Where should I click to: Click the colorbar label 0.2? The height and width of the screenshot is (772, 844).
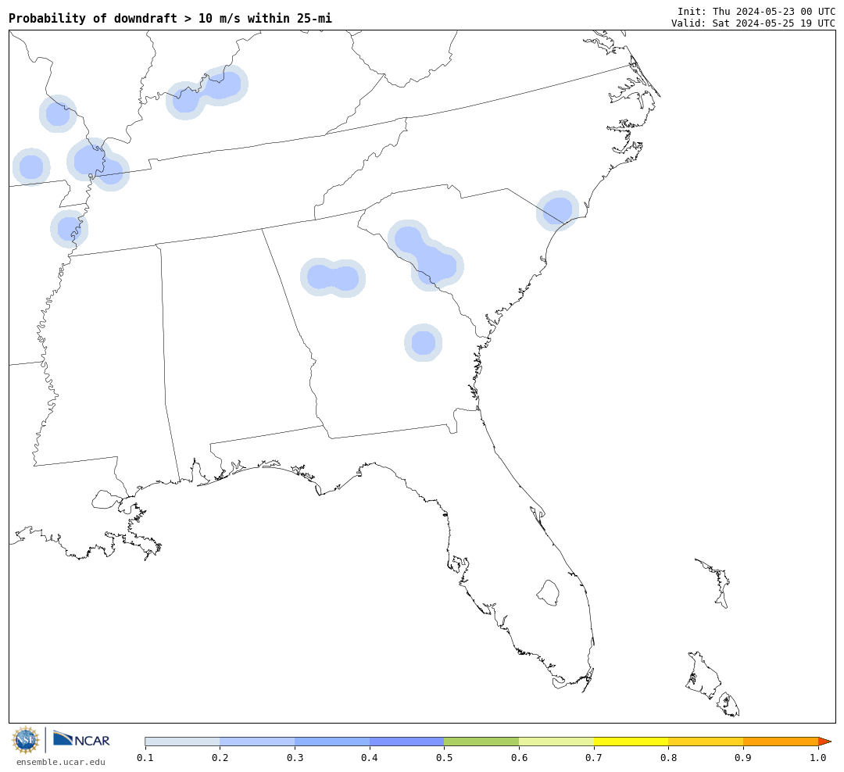[x=220, y=758]
